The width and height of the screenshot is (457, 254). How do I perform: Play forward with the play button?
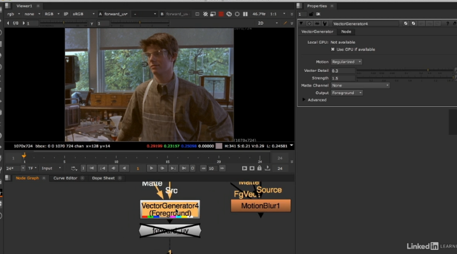click(152, 168)
